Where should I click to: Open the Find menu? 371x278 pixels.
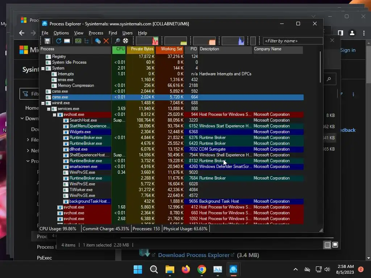point(113,33)
